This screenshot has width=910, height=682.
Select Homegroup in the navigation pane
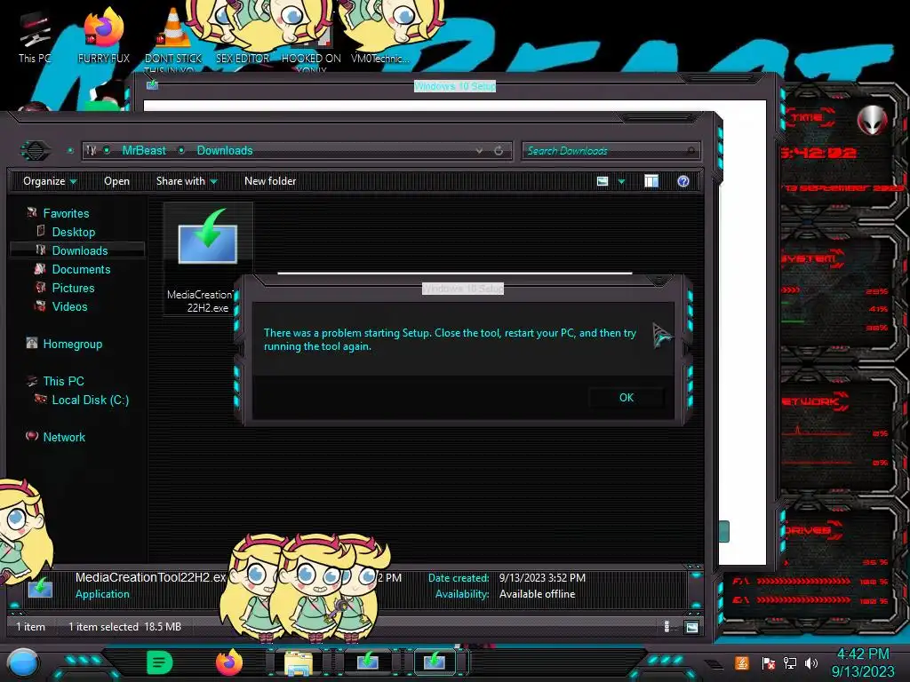click(72, 344)
